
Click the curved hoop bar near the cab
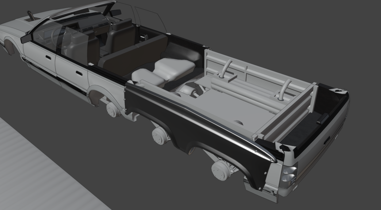(x=226, y=68)
